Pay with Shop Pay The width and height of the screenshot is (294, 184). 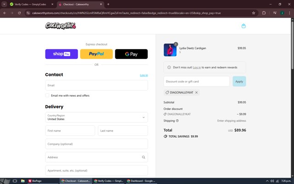pos(62,54)
